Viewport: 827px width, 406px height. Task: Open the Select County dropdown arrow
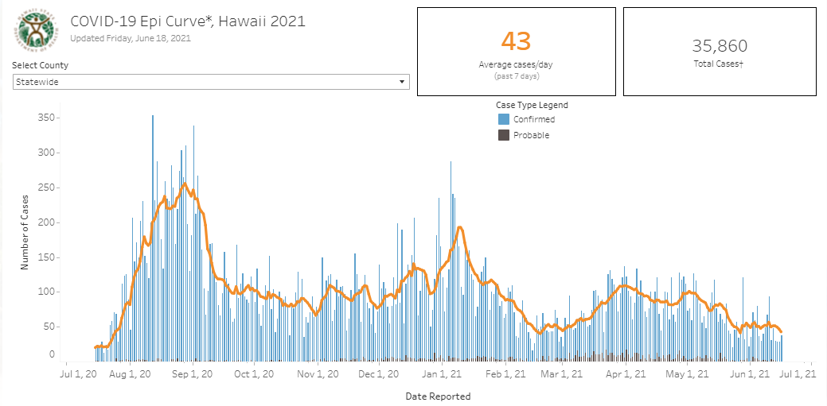pos(402,82)
